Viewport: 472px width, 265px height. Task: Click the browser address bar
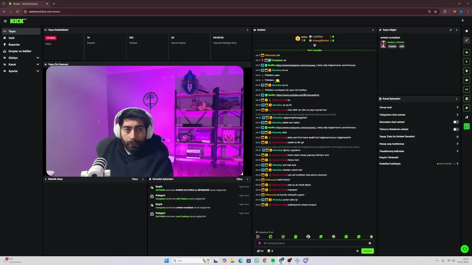click(225, 11)
